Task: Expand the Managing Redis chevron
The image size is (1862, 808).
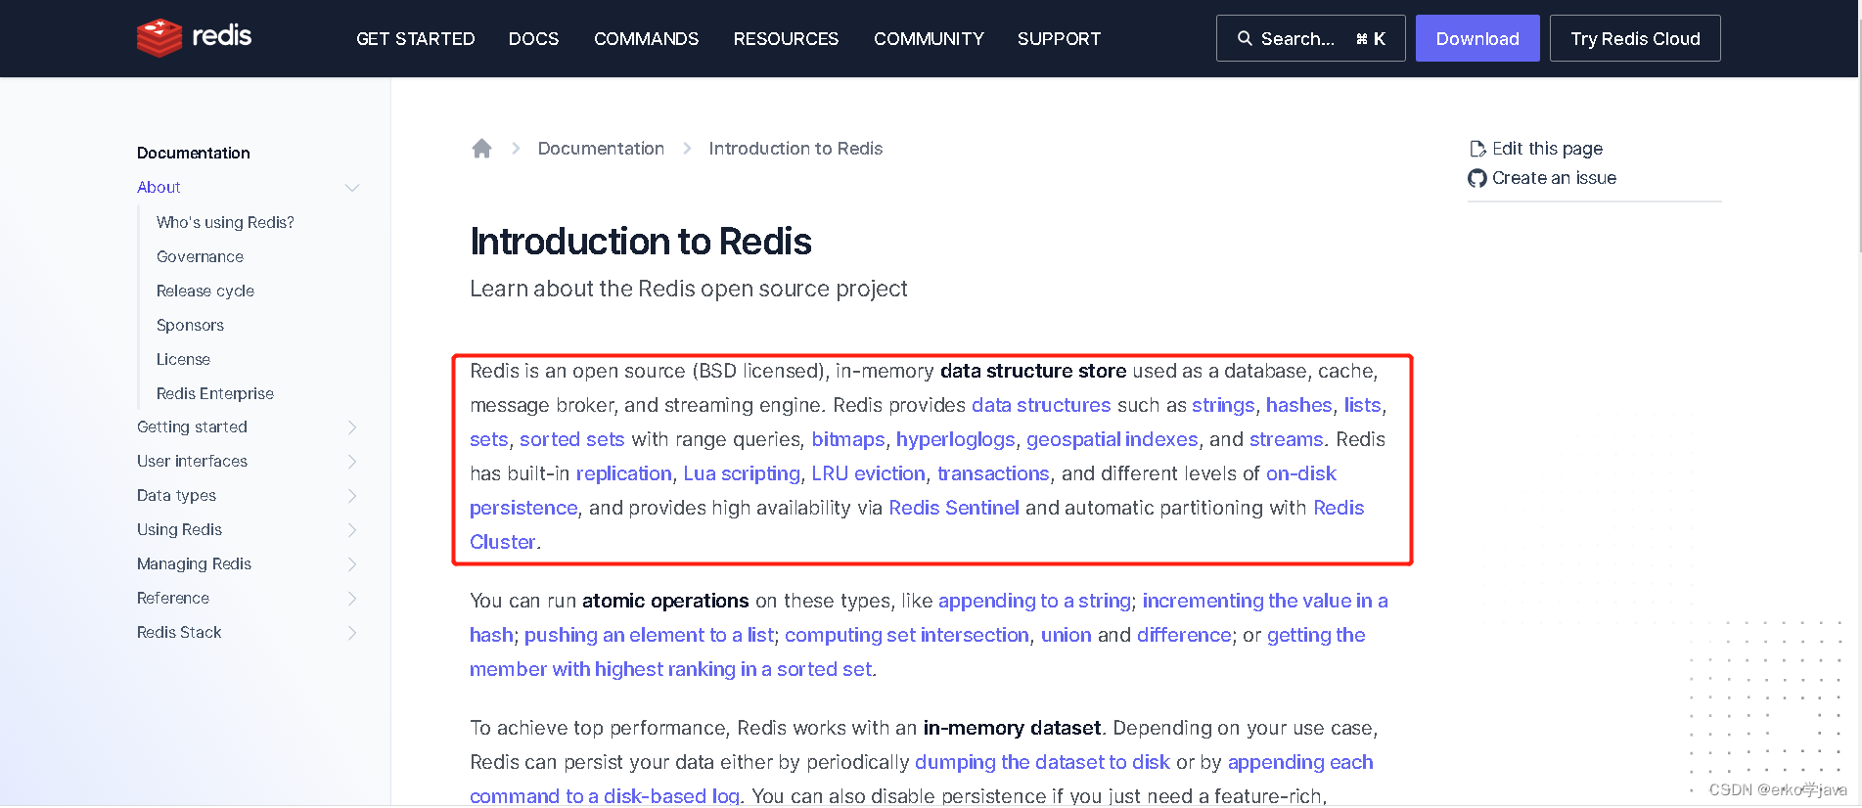Action: click(x=352, y=564)
